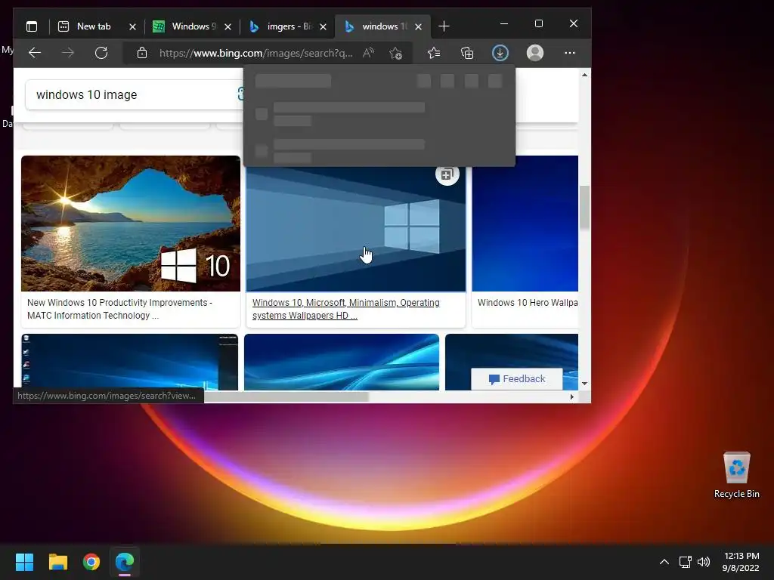Click the address bar URL

(256, 53)
